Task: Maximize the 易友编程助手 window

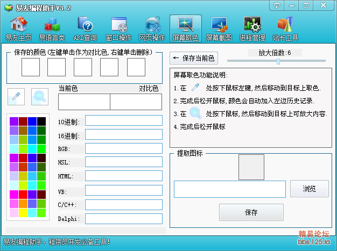Action: pyautogui.click(x=306, y=5)
